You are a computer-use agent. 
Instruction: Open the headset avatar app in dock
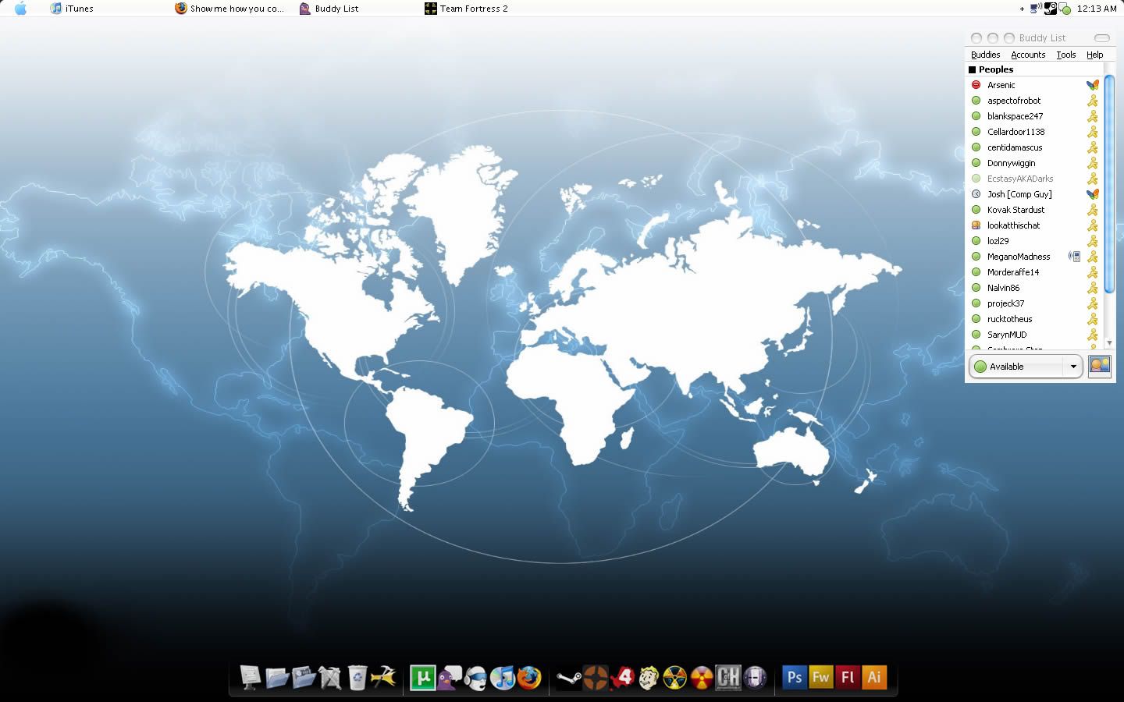(x=476, y=677)
